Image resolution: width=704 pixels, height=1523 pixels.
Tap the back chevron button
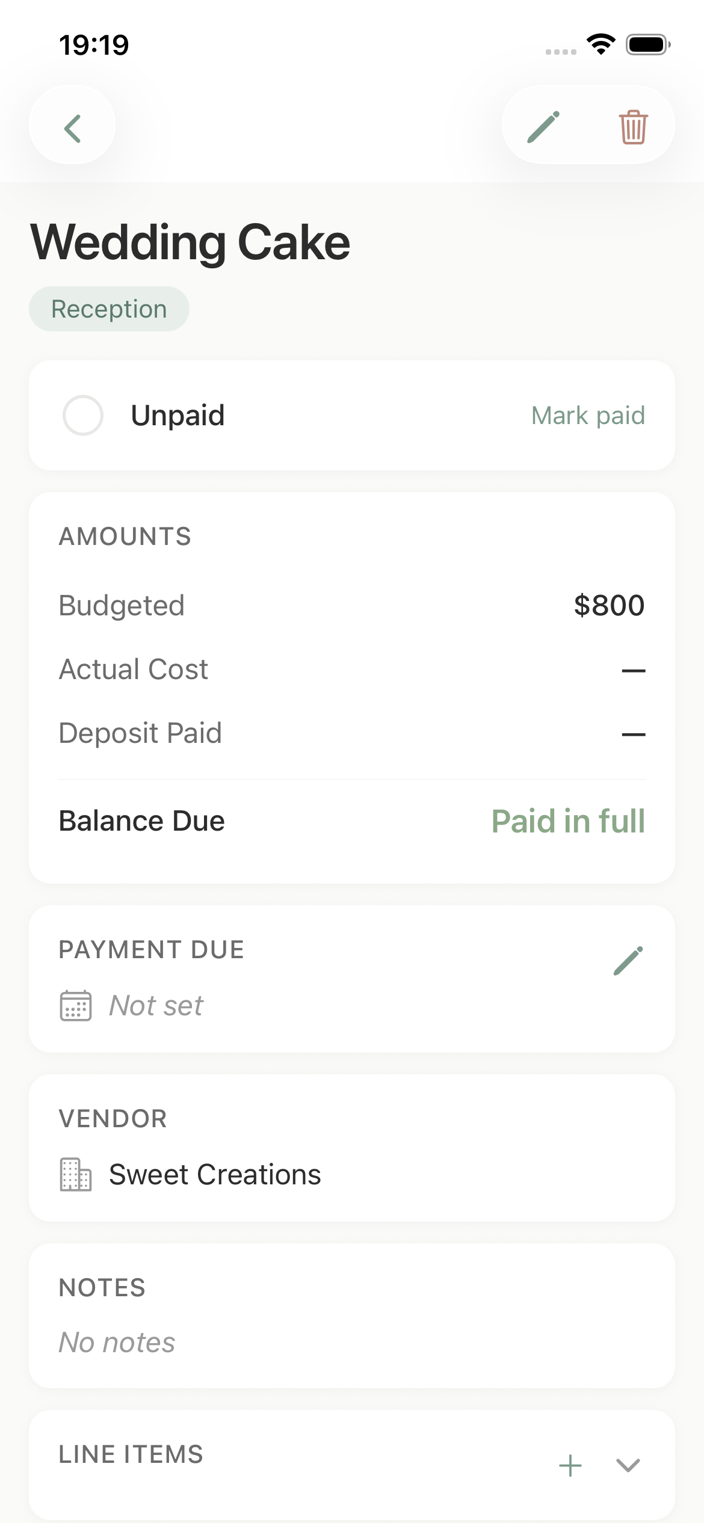pyautogui.click(x=72, y=128)
